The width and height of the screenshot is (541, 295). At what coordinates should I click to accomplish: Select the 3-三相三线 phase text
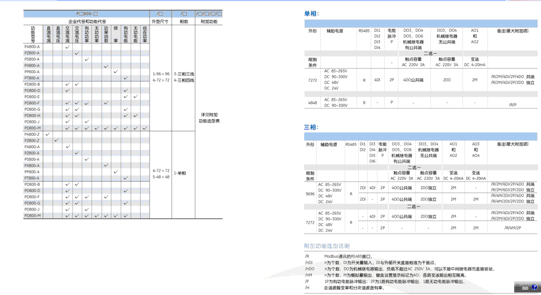pos(183,74)
